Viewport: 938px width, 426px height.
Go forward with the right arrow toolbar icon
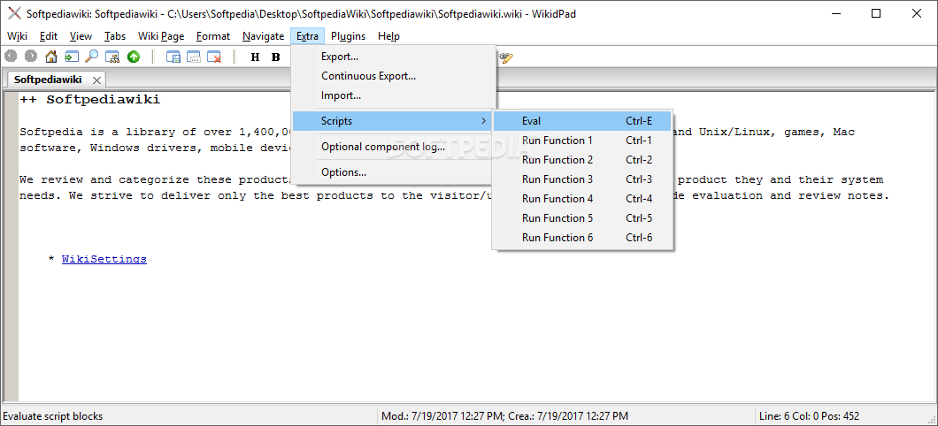(30, 57)
